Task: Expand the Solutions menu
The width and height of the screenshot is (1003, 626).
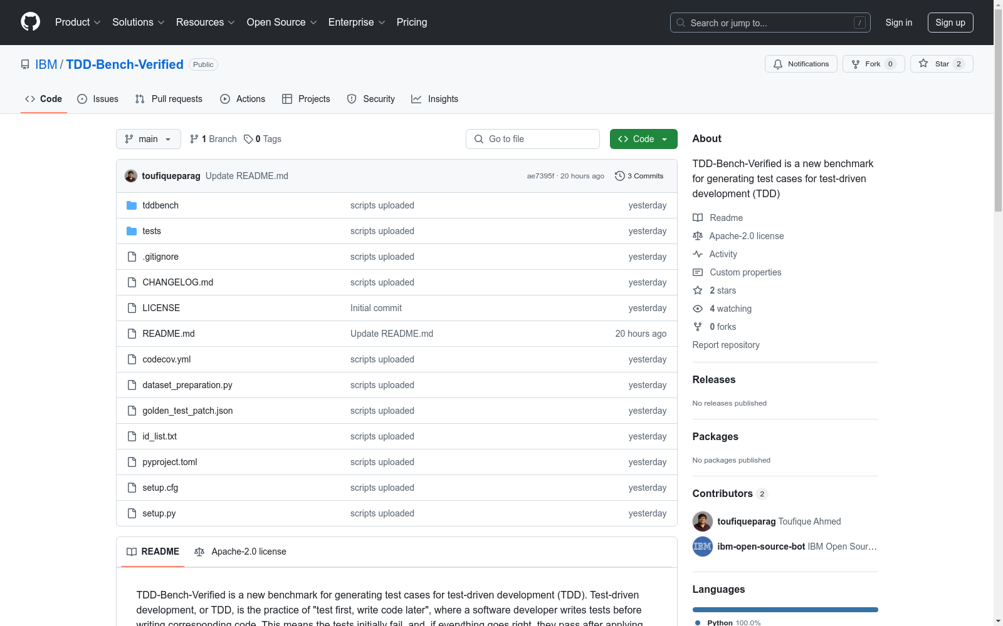Action: tap(139, 23)
